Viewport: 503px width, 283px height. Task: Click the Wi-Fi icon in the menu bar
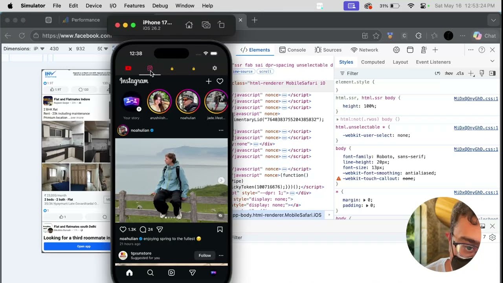point(411,6)
